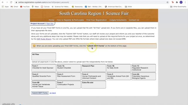Select Form 7 Continuation Projects slot
Image resolution: width=188 pixels, height=105 pixels.
point(68,85)
